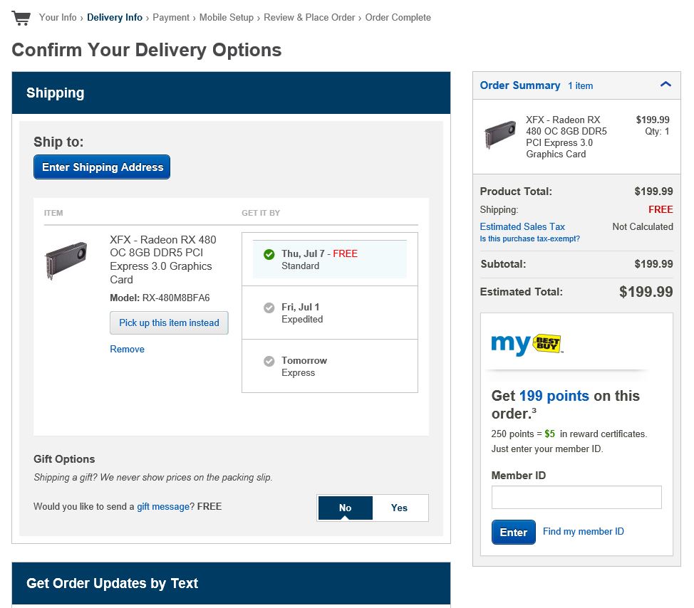Screen dimensions: 694x608
Task: Toggle gift message to Yes
Action: [x=400, y=508]
